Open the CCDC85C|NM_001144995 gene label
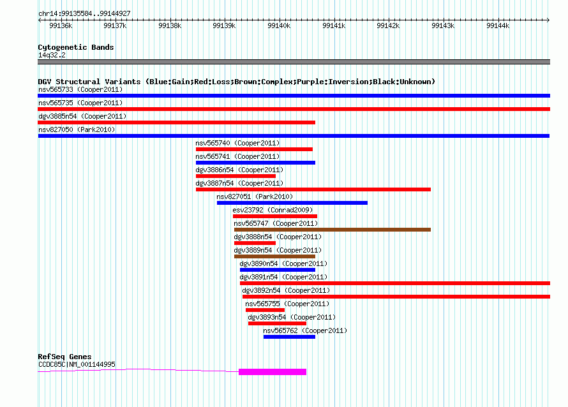 pos(77,364)
